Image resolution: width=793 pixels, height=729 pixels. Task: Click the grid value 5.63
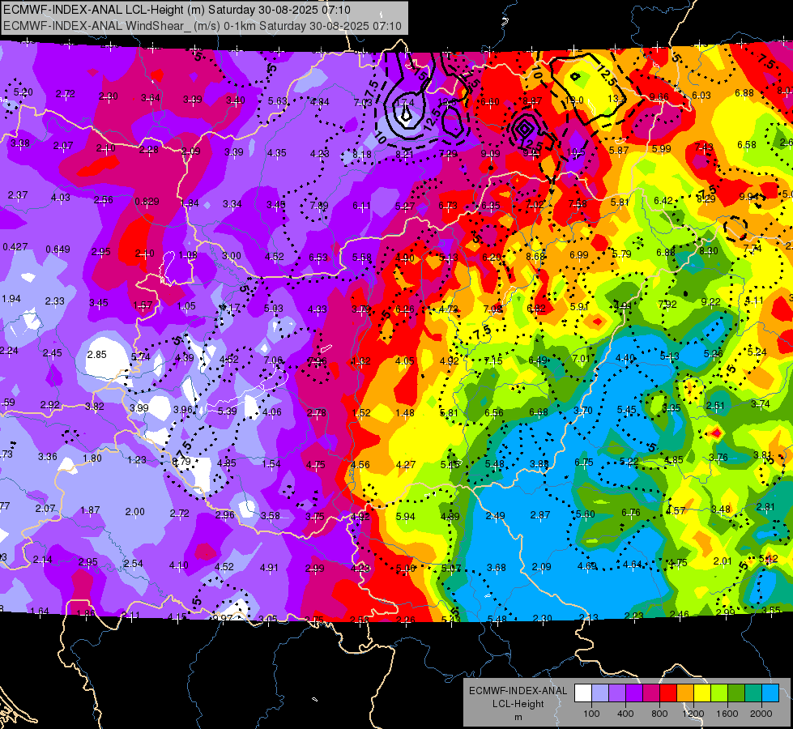click(278, 101)
